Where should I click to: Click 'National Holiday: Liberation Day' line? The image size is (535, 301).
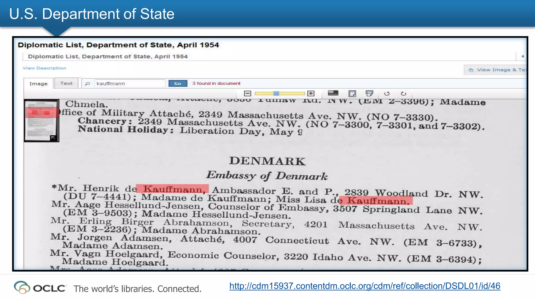pyautogui.click(x=190, y=130)
